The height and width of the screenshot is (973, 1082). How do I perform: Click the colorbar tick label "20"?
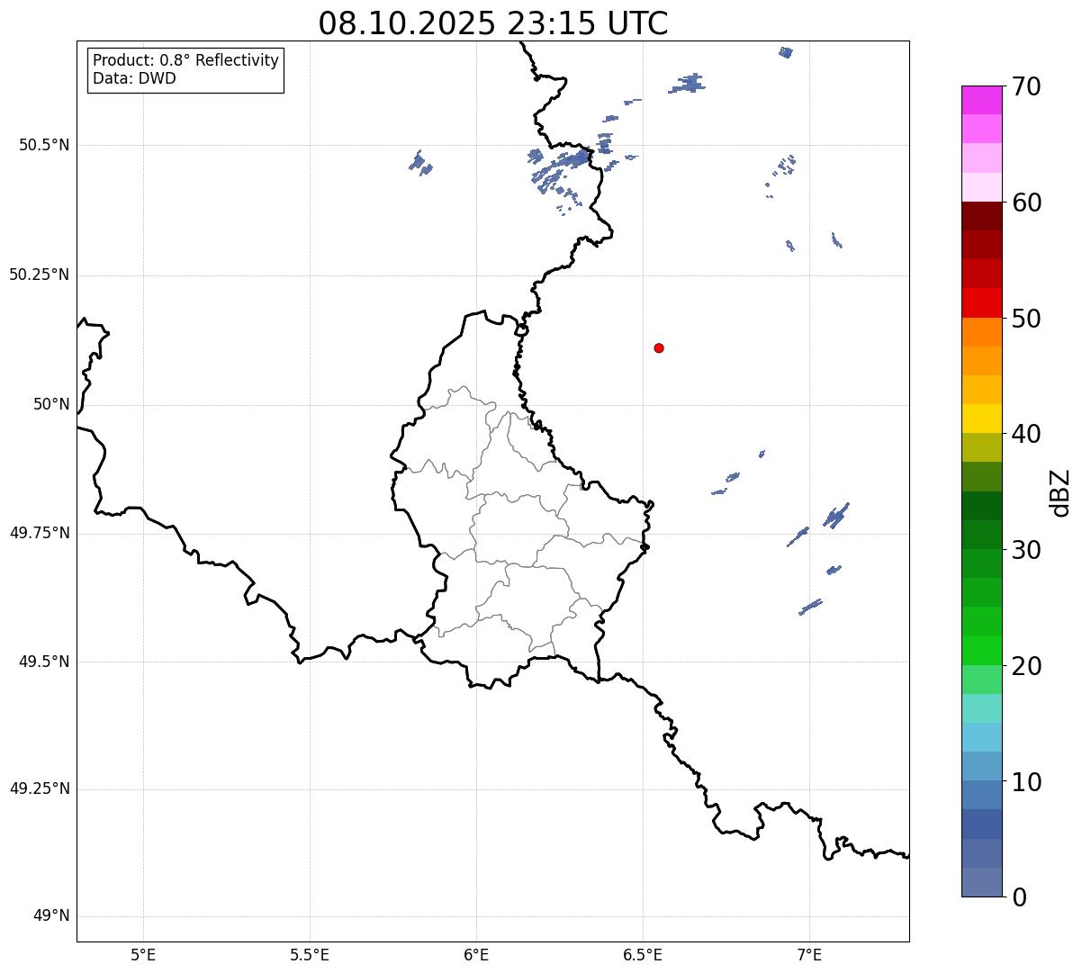(1027, 666)
